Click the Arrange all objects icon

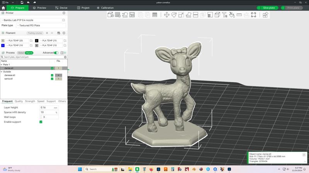click(x=132, y=15)
